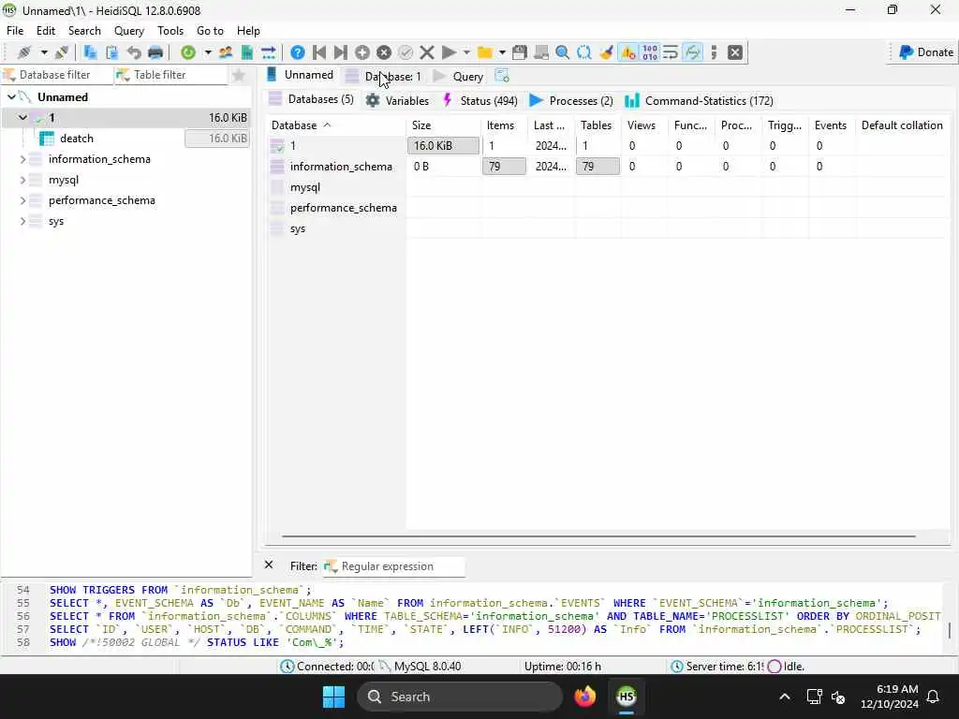Go to first row icon

pos(319,52)
